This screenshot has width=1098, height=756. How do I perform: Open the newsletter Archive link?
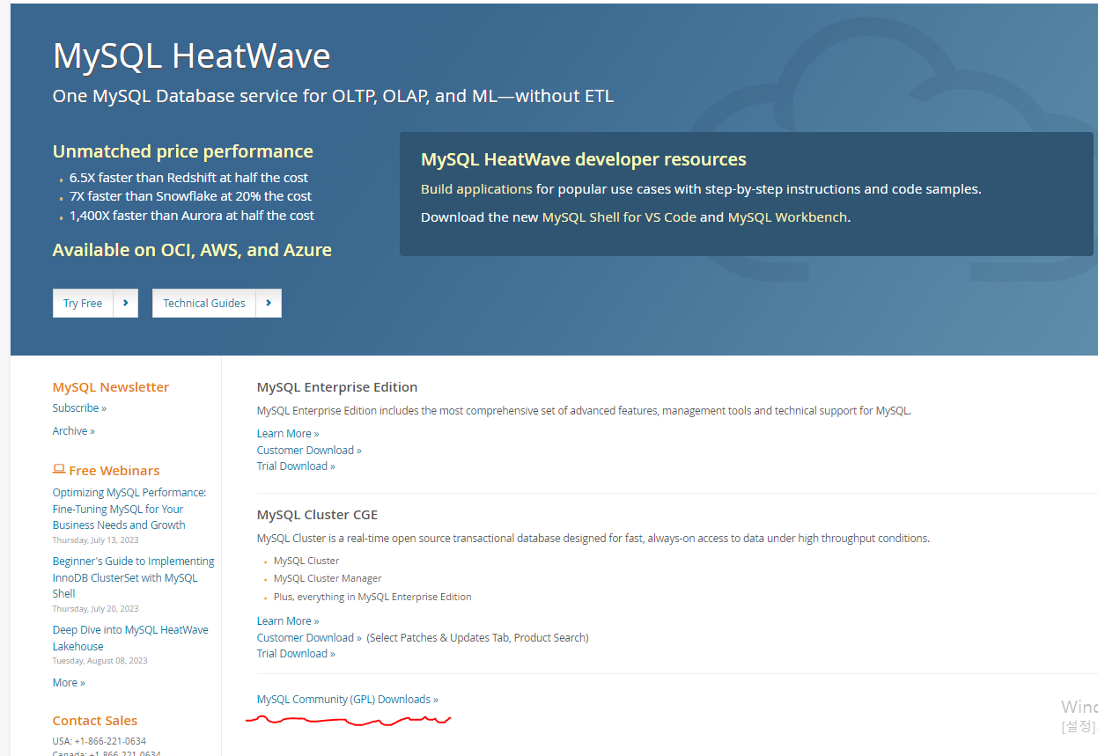point(74,431)
